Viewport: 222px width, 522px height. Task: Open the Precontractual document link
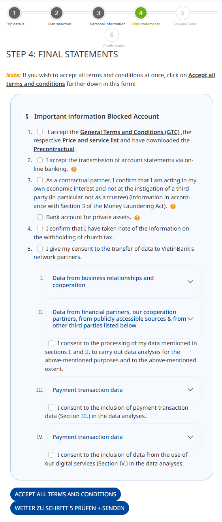point(54,149)
